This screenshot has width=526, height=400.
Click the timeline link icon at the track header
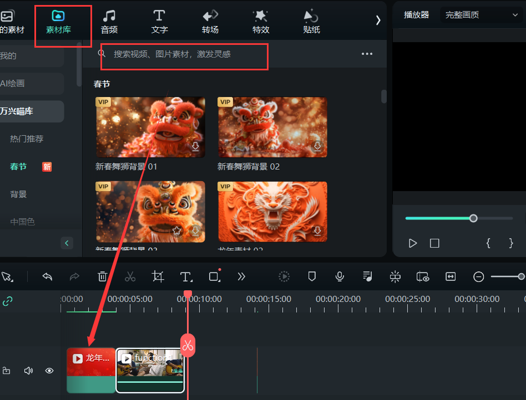(x=8, y=301)
